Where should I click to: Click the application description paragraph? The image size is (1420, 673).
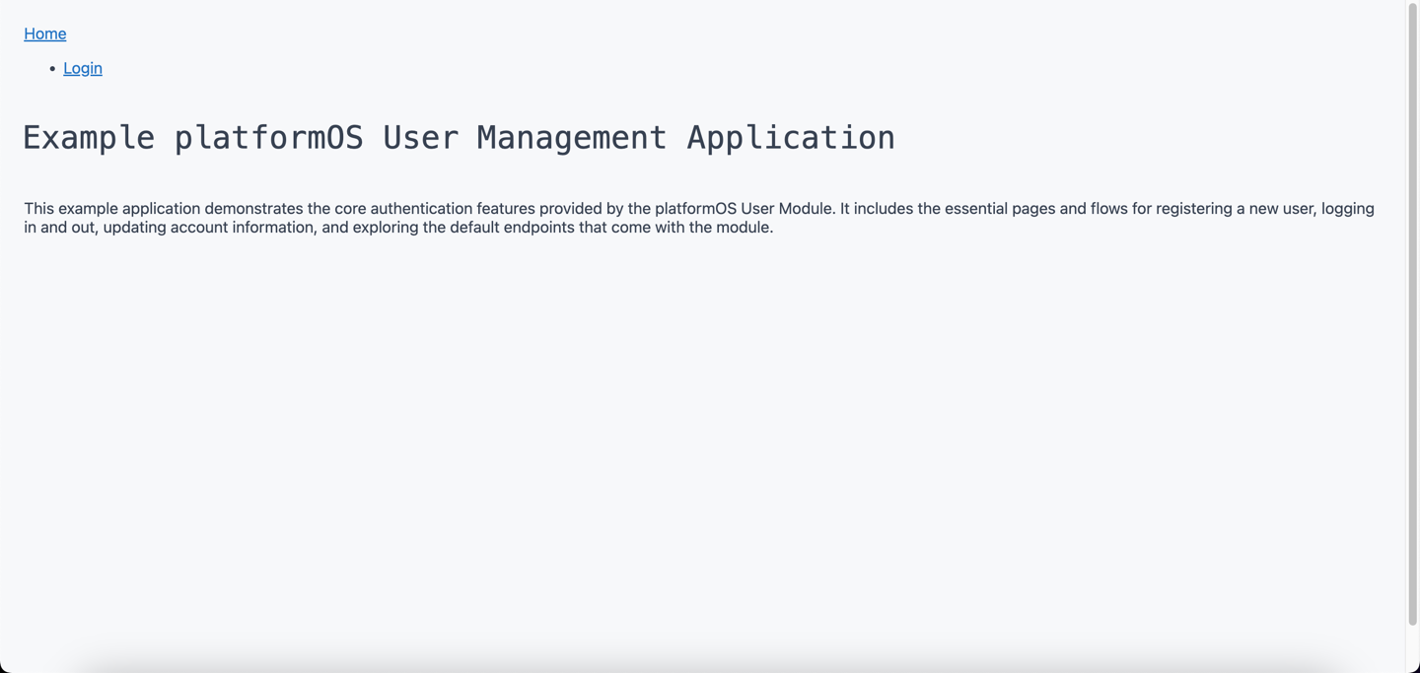[x=690, y=217]
